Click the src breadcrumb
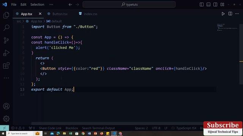Viewport: 243px width, 136px height. [19, 21]
